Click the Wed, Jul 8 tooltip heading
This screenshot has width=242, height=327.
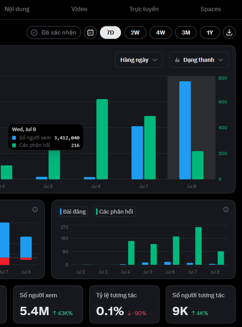pyautogui.click(x=24, y=129)
